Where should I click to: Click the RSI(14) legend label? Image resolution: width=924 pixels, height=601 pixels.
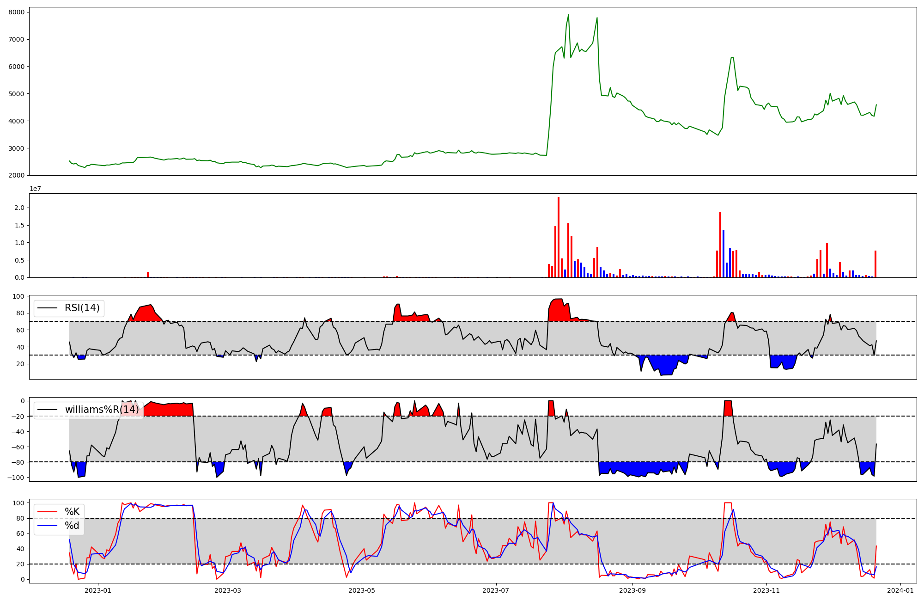tap(82, 308)
